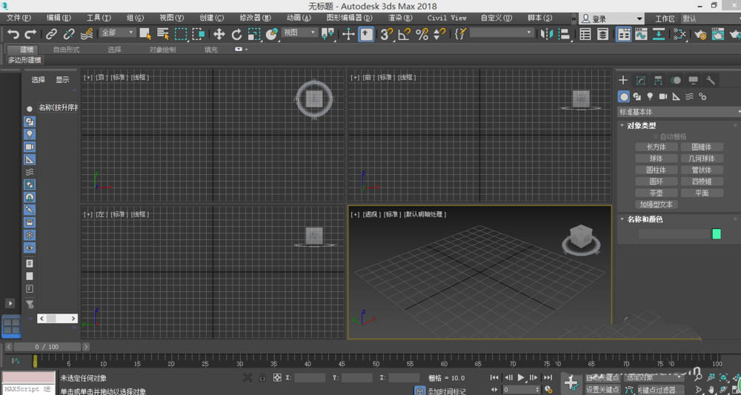Open the Mirror tool
This screenshot has height=395, width=741.
547,33
